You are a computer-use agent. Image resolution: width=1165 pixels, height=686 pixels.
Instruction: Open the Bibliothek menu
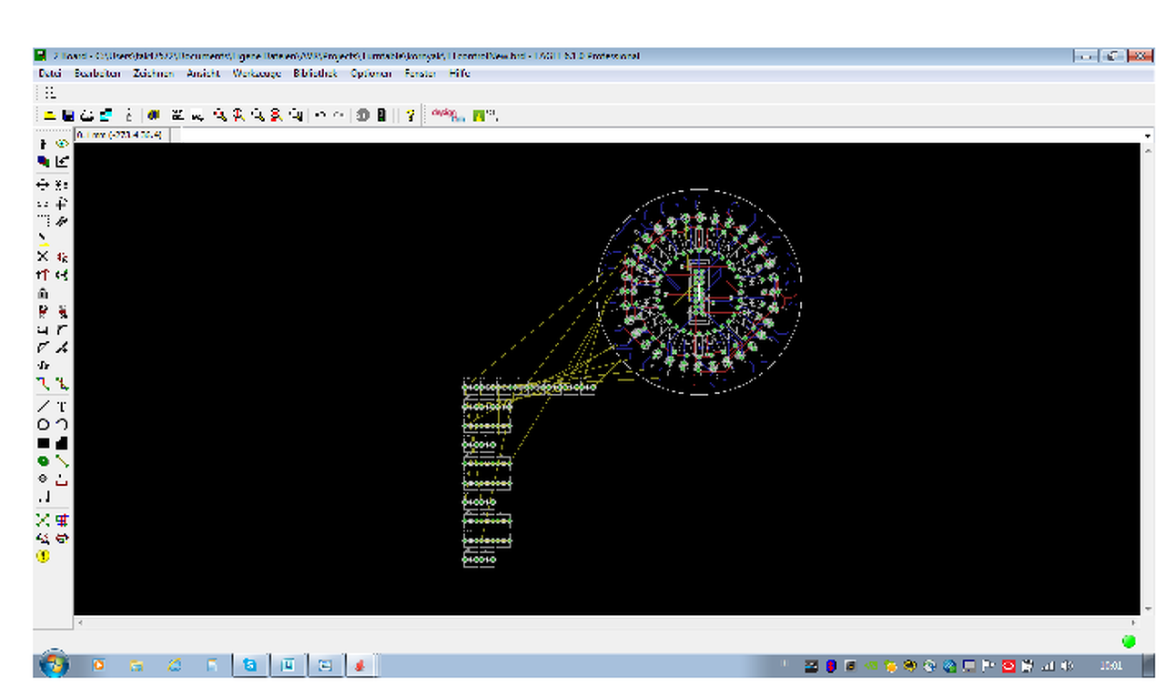(315, 74)
